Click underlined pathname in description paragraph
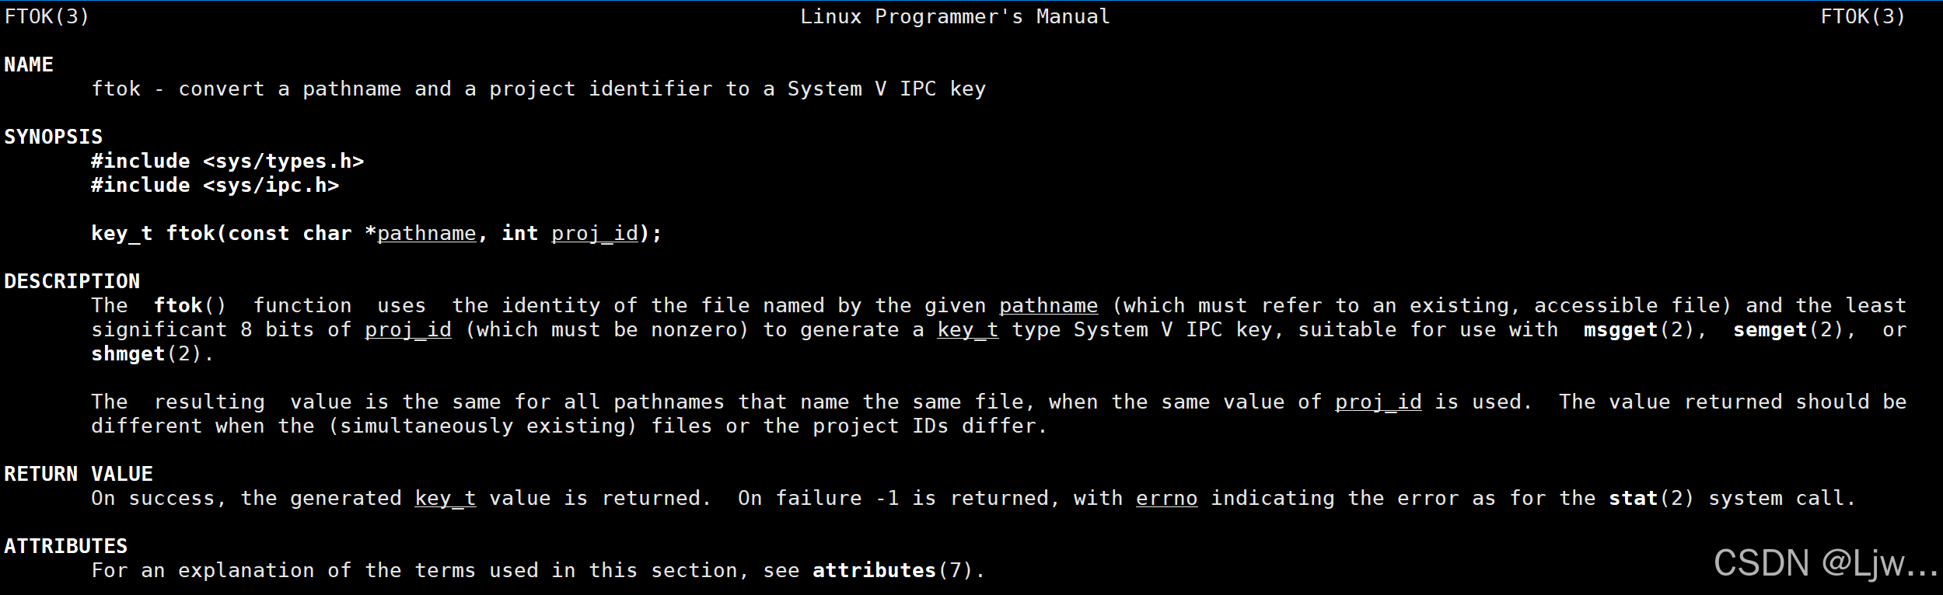 pos(1049,305)
